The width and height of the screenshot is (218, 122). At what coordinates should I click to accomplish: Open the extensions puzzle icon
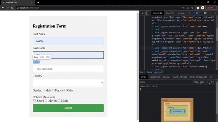[x=198, y=8]
